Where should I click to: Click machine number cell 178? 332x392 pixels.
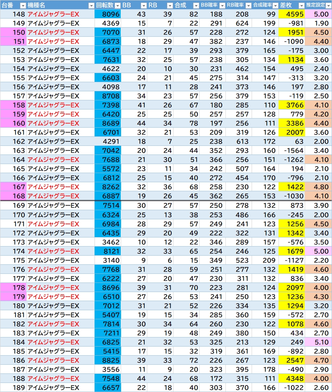pos(13,288)
